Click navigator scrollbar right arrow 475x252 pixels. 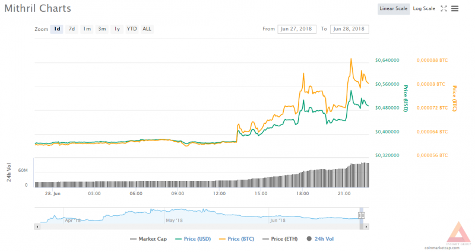click(x=366, y=227)
